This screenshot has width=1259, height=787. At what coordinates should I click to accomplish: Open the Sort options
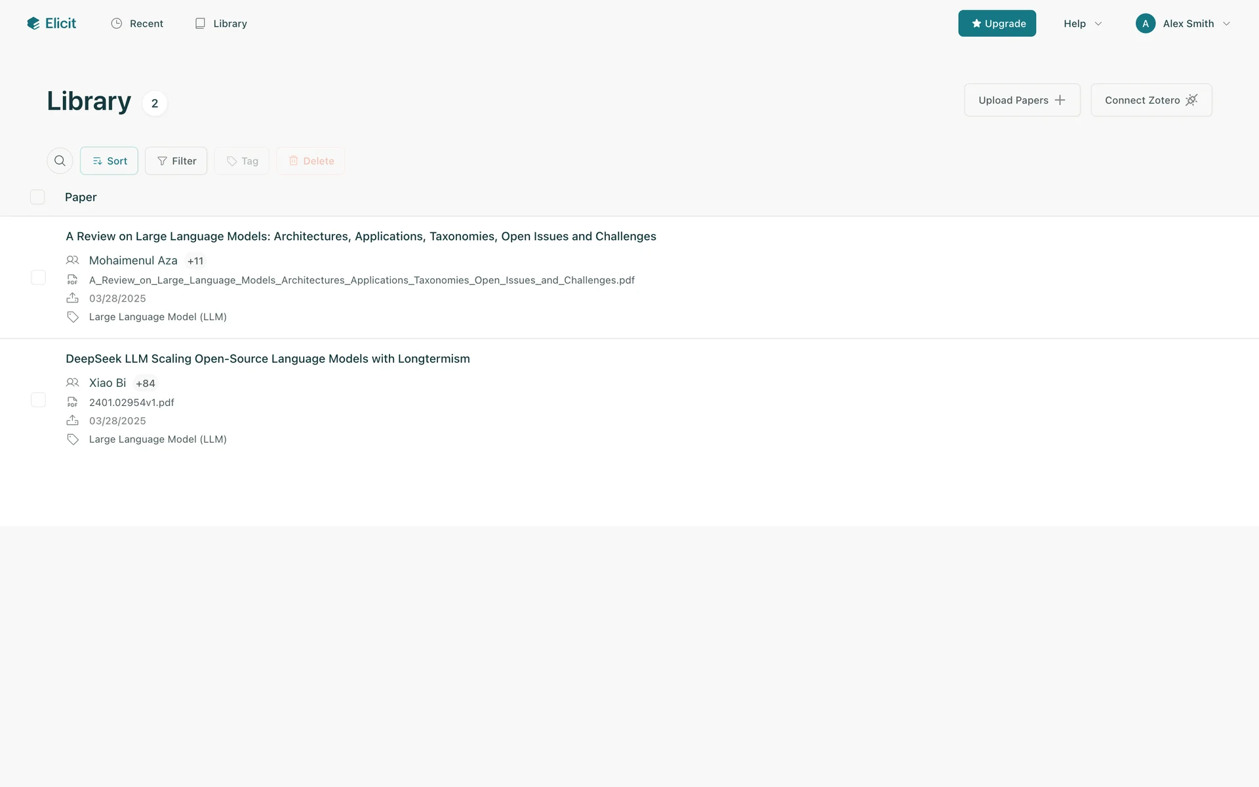point(109,161)
